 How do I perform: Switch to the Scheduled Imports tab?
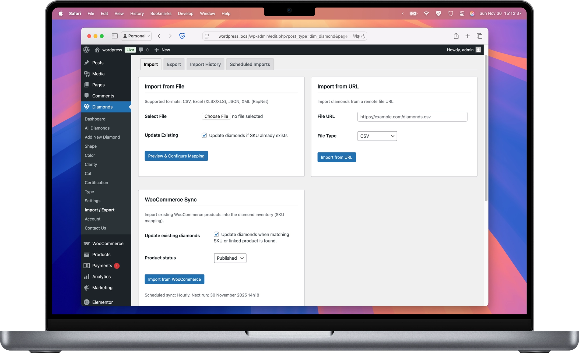pos(250,64)
